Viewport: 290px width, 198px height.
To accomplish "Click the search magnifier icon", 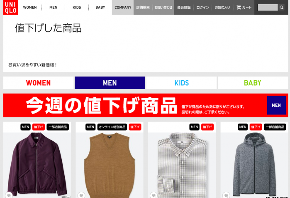I will (281, 7).
